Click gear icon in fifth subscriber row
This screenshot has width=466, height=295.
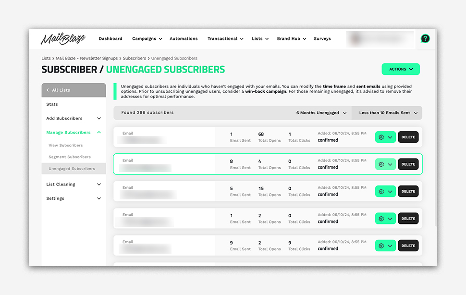(x=381, y=246)
